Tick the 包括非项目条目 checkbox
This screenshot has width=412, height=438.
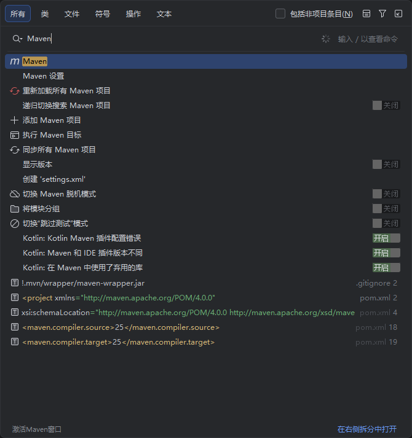click(280, 14)
